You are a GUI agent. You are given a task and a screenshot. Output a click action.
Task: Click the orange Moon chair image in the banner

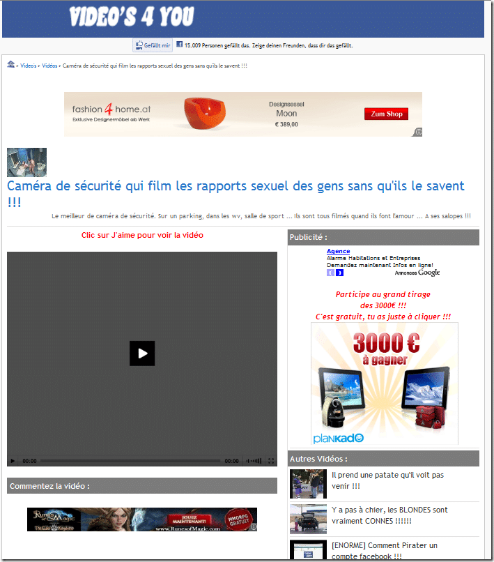tap(205, 112)
